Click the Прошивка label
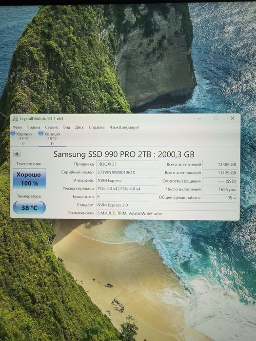Screen dimensions: 256x341 [x=84, y=164]
